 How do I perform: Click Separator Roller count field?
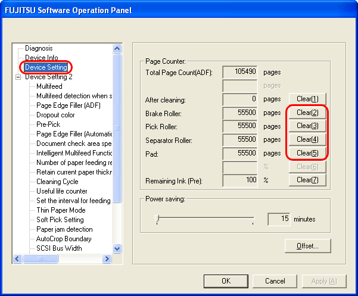point(239,140)
